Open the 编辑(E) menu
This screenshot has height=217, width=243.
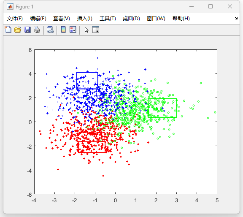point(38,19)
